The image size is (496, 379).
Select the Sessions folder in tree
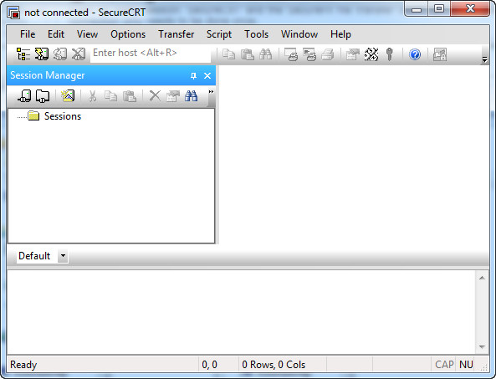tap(63, 116)
